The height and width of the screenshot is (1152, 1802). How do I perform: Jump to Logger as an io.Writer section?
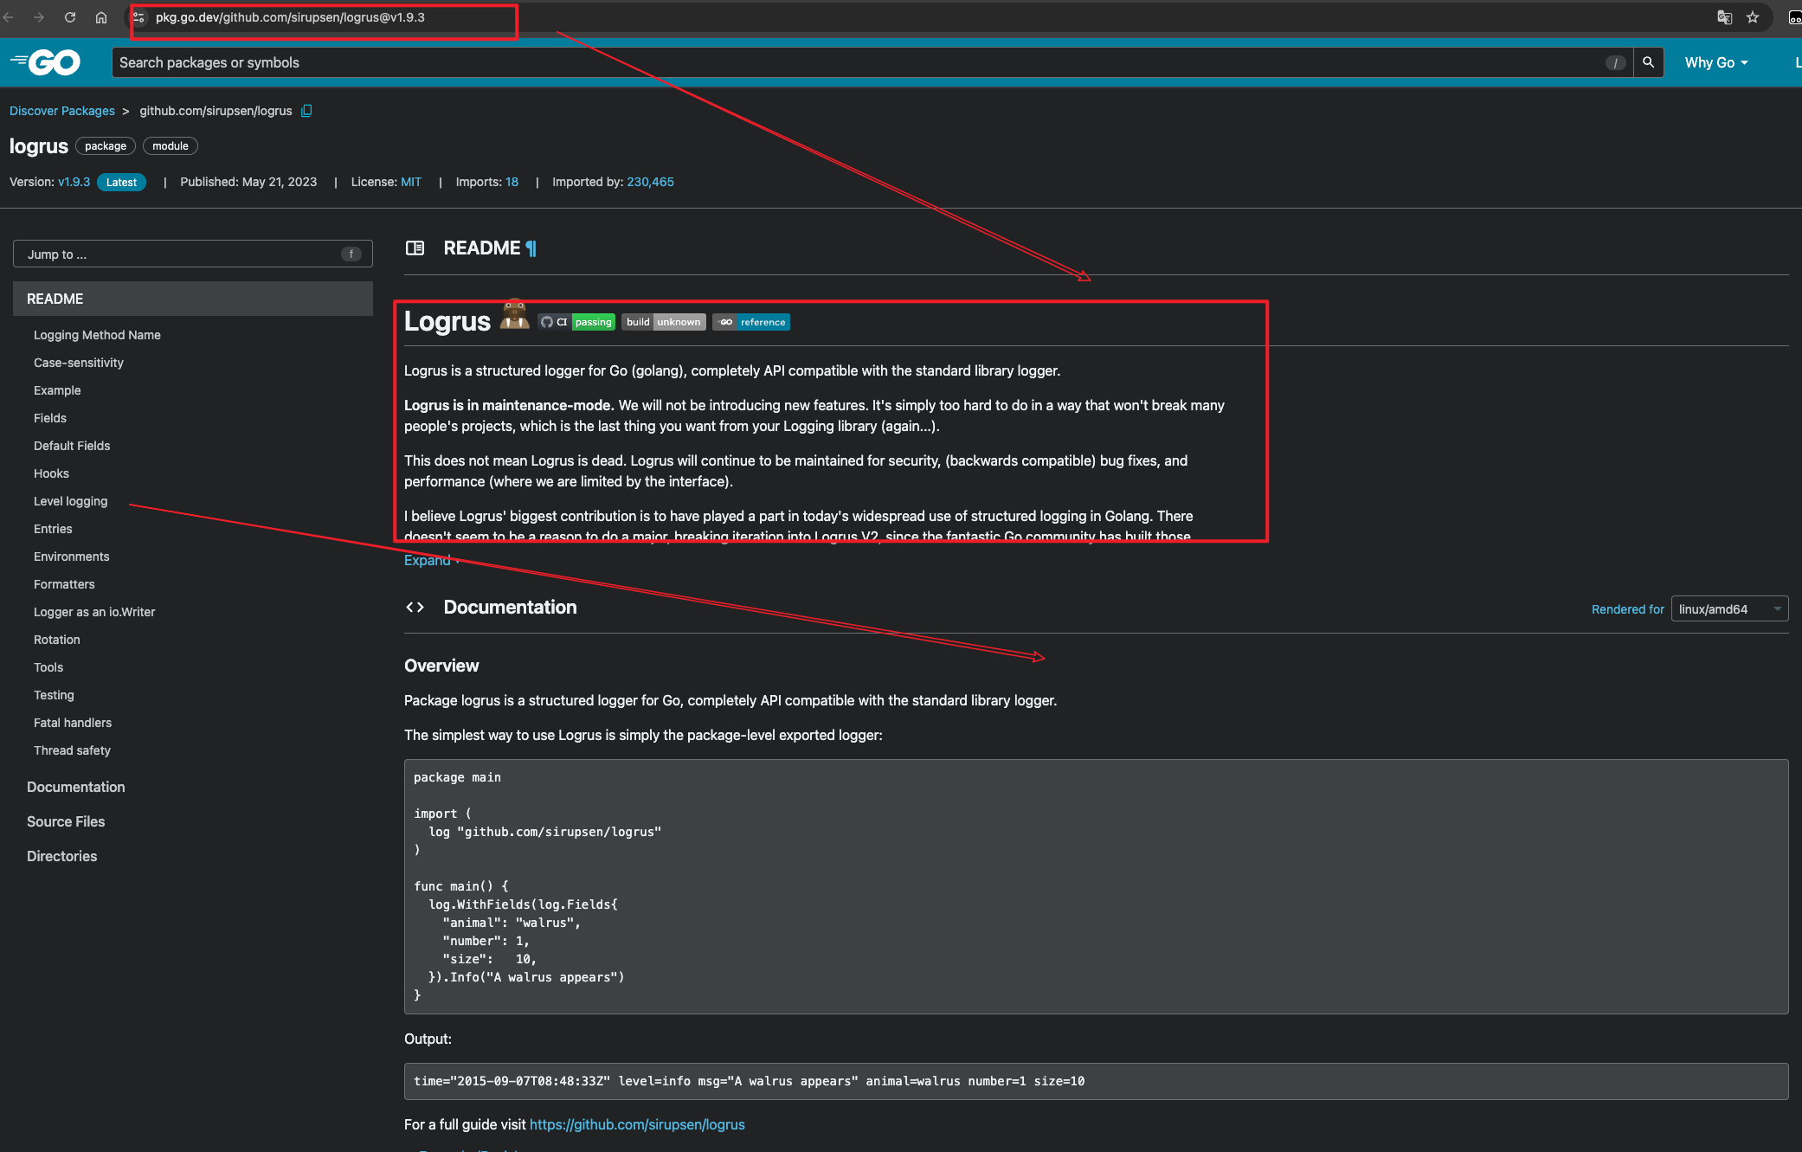[94, 612]
